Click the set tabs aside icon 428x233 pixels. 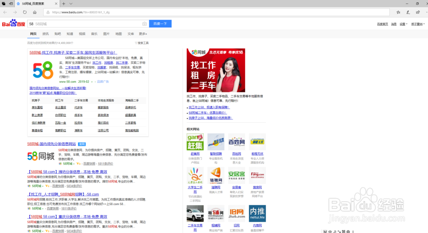[11, 4]
